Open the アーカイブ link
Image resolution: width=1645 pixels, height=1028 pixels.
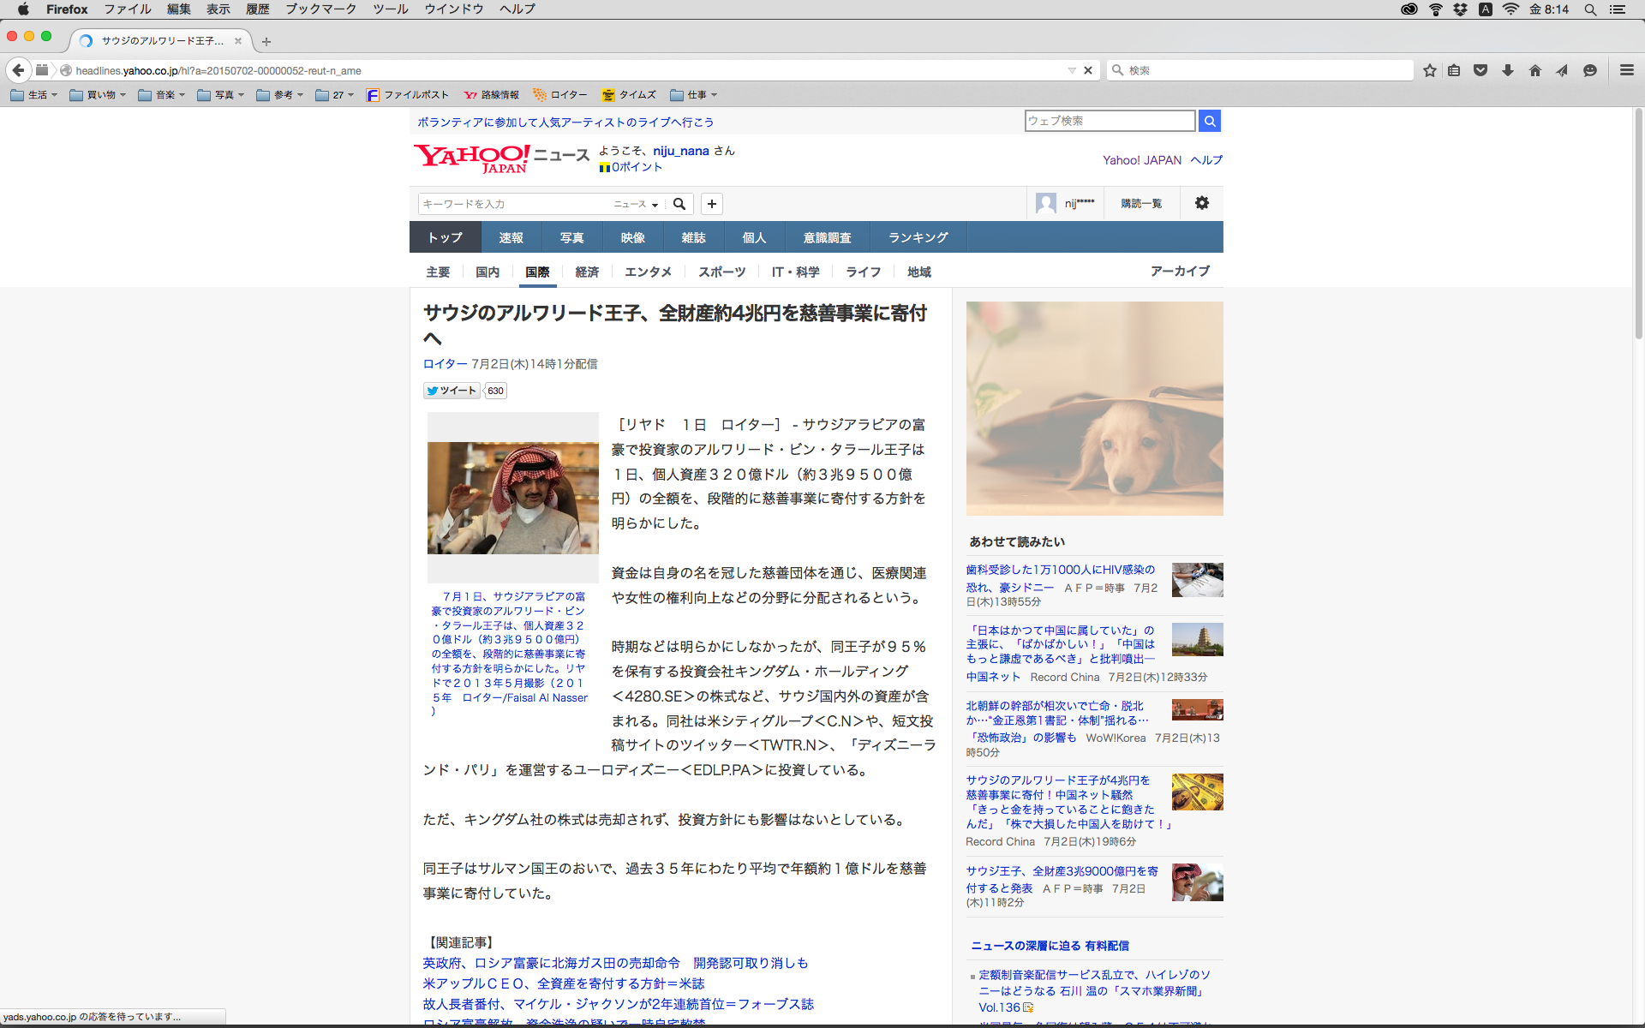click(x=1179, y=271)
